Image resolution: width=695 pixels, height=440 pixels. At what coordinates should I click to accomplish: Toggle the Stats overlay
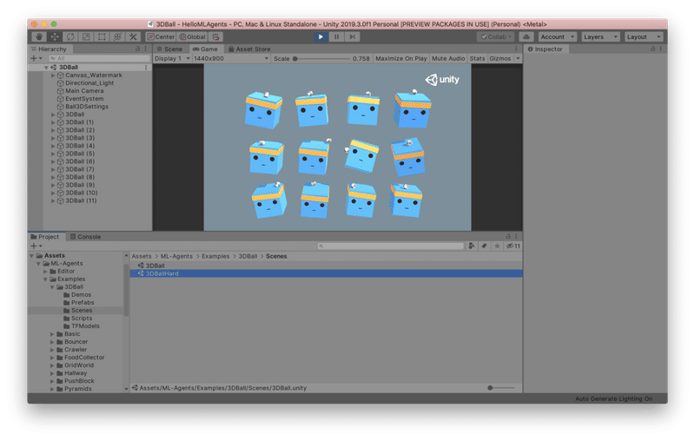(477, 58)
